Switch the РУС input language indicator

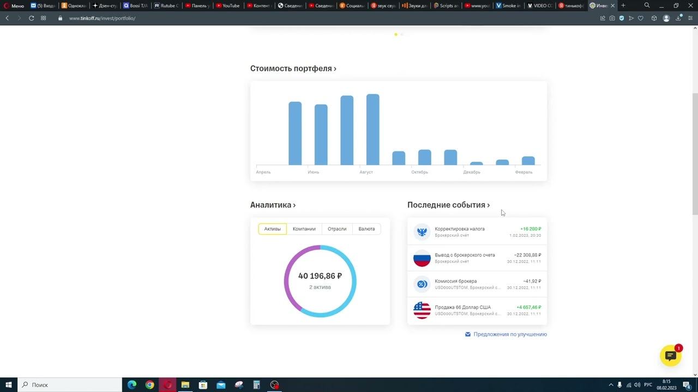648,385
